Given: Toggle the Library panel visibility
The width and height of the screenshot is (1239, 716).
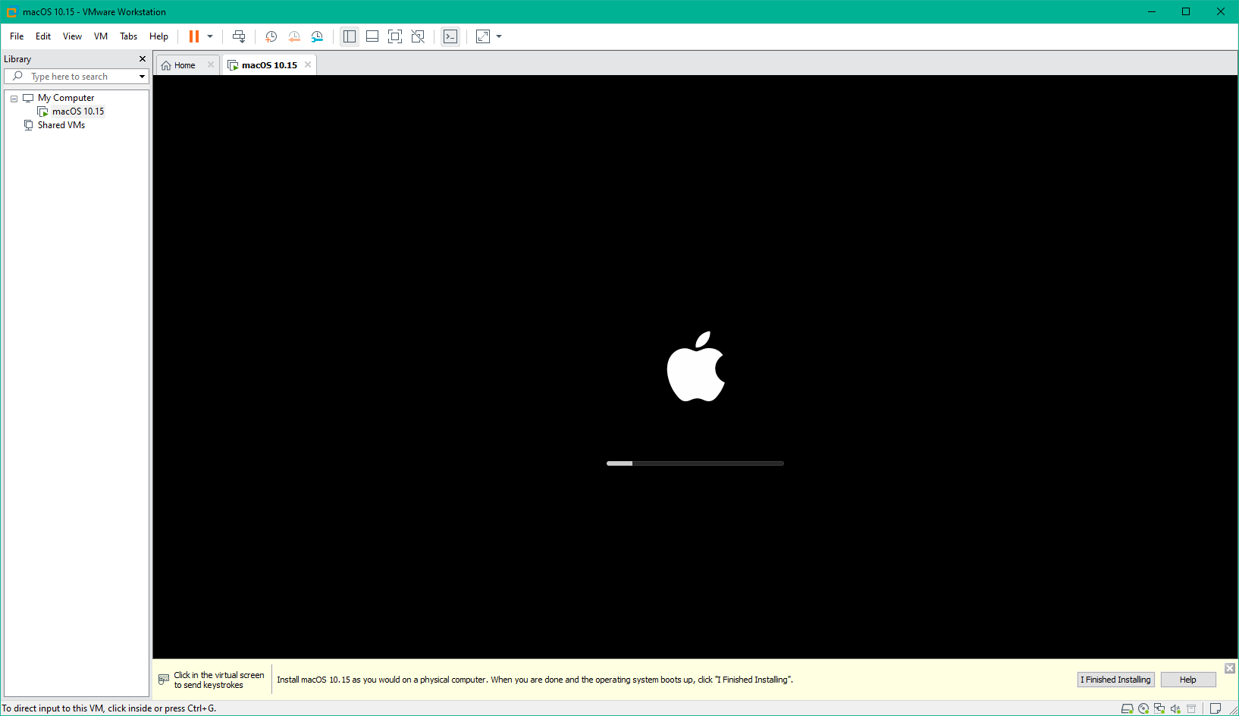Looking at the screenshot, I should (x=350, y=36).
